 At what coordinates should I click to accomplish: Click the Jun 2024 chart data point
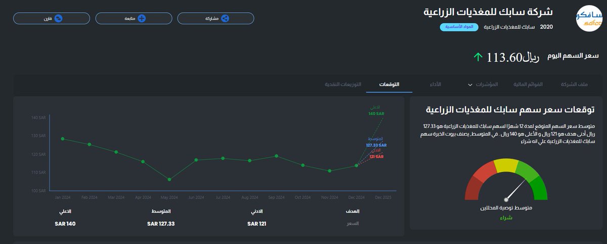point(196,160)
